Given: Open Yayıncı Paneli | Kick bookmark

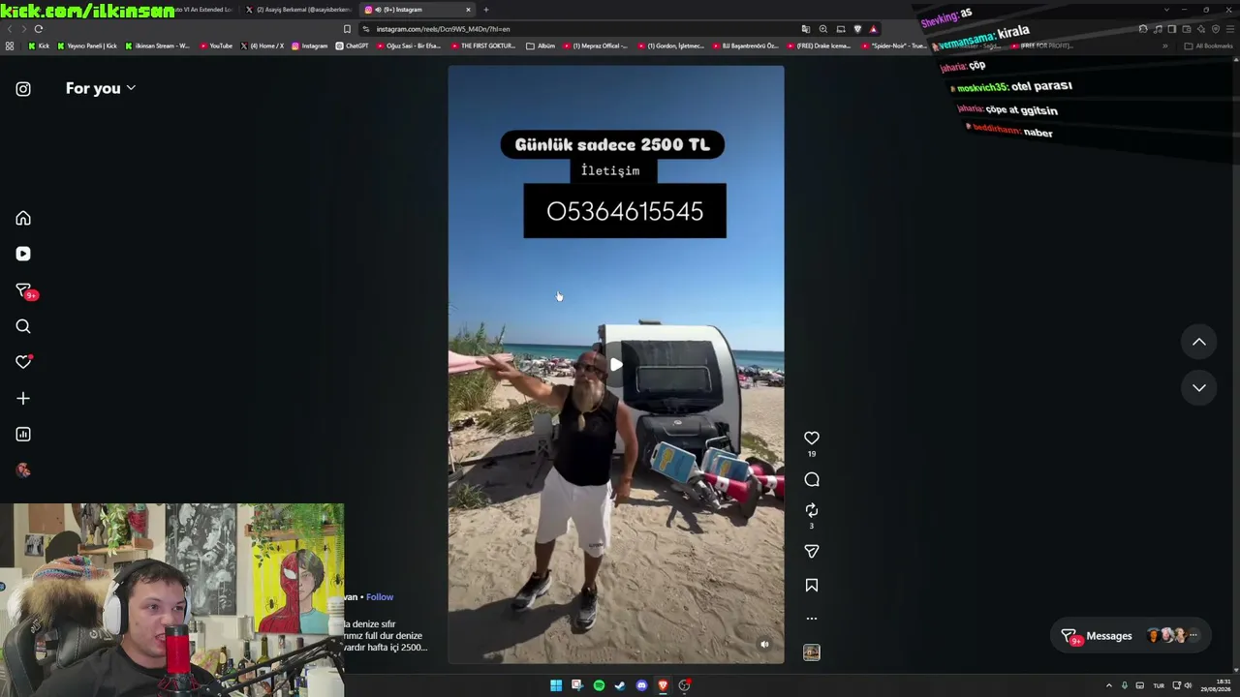Looking at the screenshot, I should pos(88,45).
